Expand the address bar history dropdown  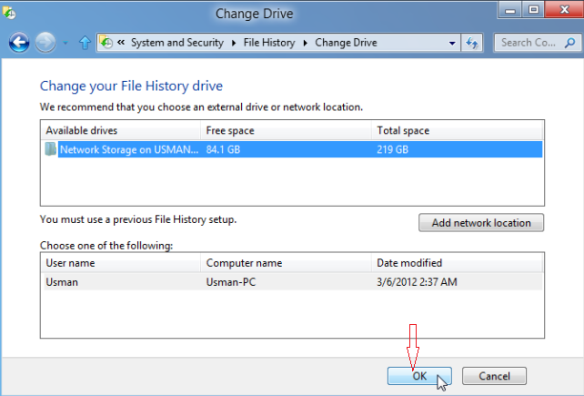click(452, 43)
